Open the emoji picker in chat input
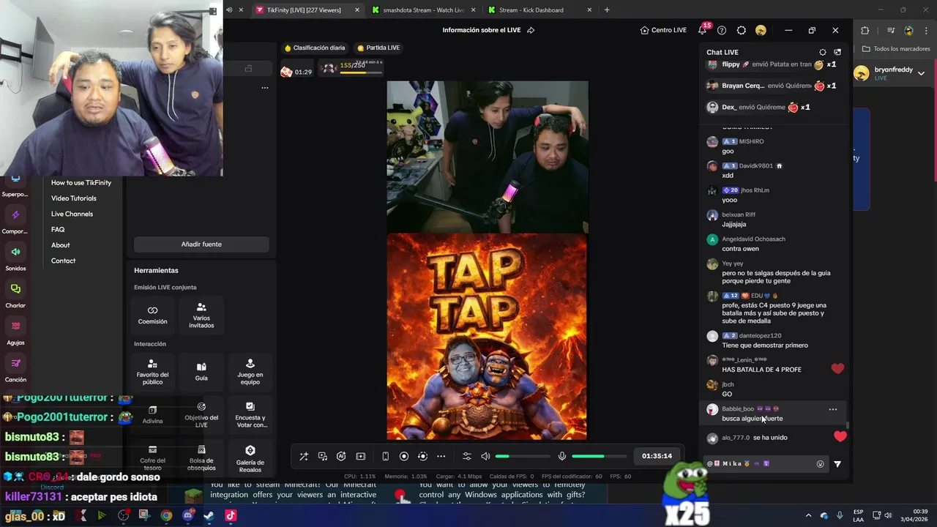937x527 pixels. [x=821, y=463]
